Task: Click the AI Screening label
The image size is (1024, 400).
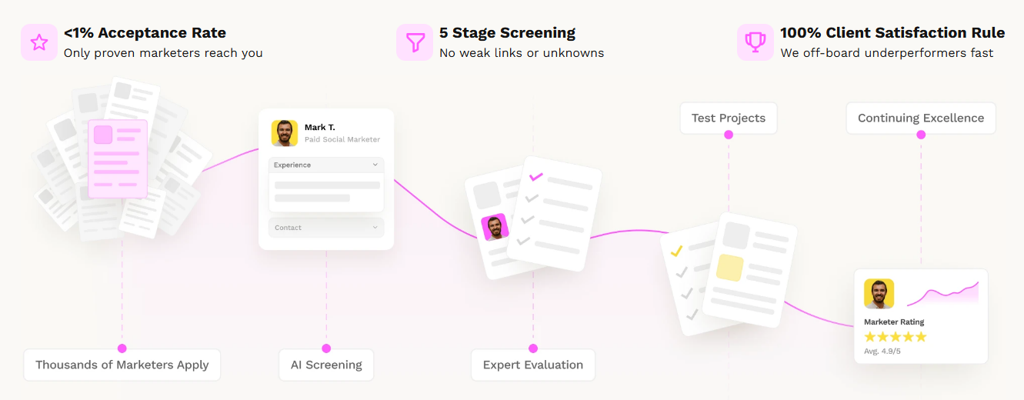Action: pyautogui.click(x=326, y=365)
